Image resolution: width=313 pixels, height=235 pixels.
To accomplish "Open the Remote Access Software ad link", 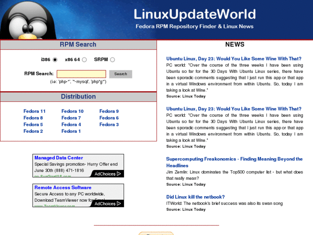I will coord(63,188).
